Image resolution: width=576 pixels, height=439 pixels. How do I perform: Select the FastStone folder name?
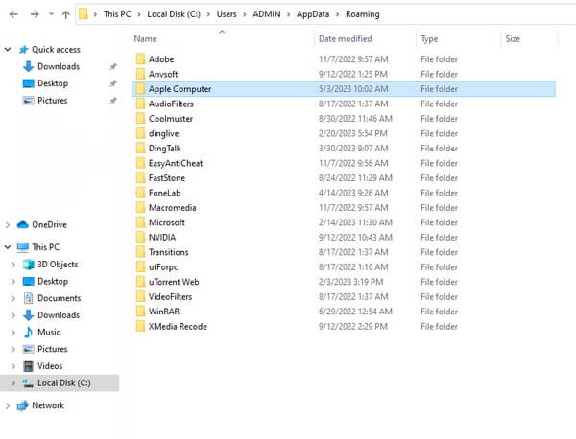coord(167,178)
